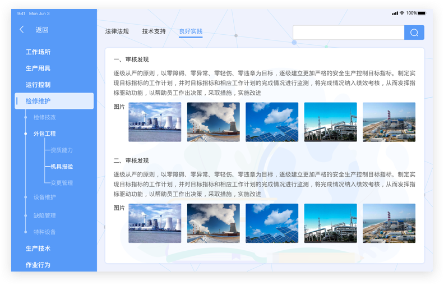Collapse the 检修维护 sidebar section
The image size is (444, 285).
54,101
